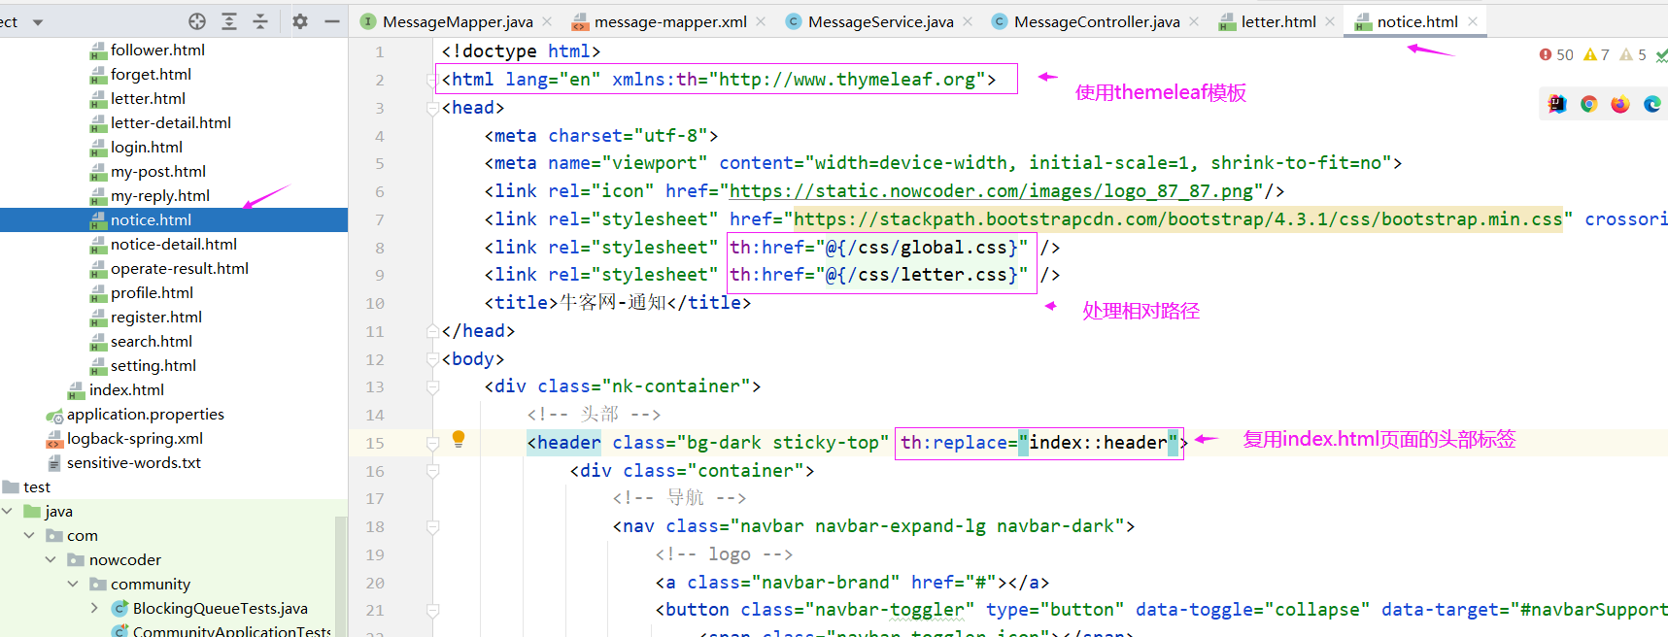This screenshot has height=637, width=1668.
Task: Click line number 10 in gutter
Action: [x=375, y=303]
